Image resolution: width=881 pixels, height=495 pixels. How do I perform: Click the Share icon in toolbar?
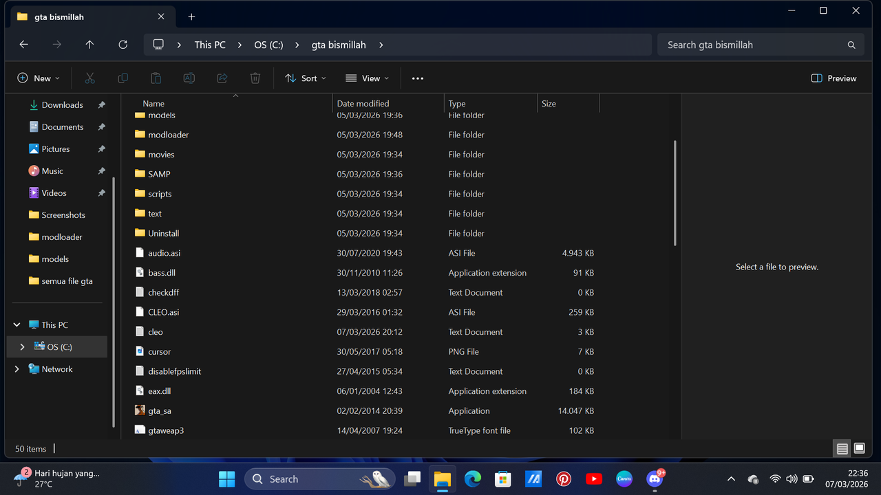point(222,78)
